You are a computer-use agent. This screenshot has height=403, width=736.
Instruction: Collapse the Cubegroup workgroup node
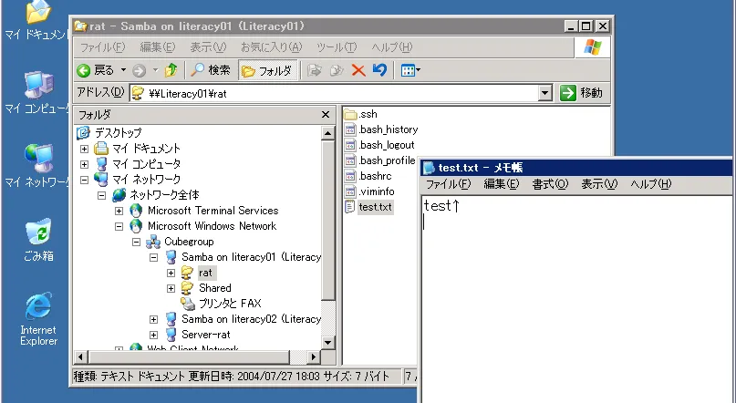click(137, 243)
